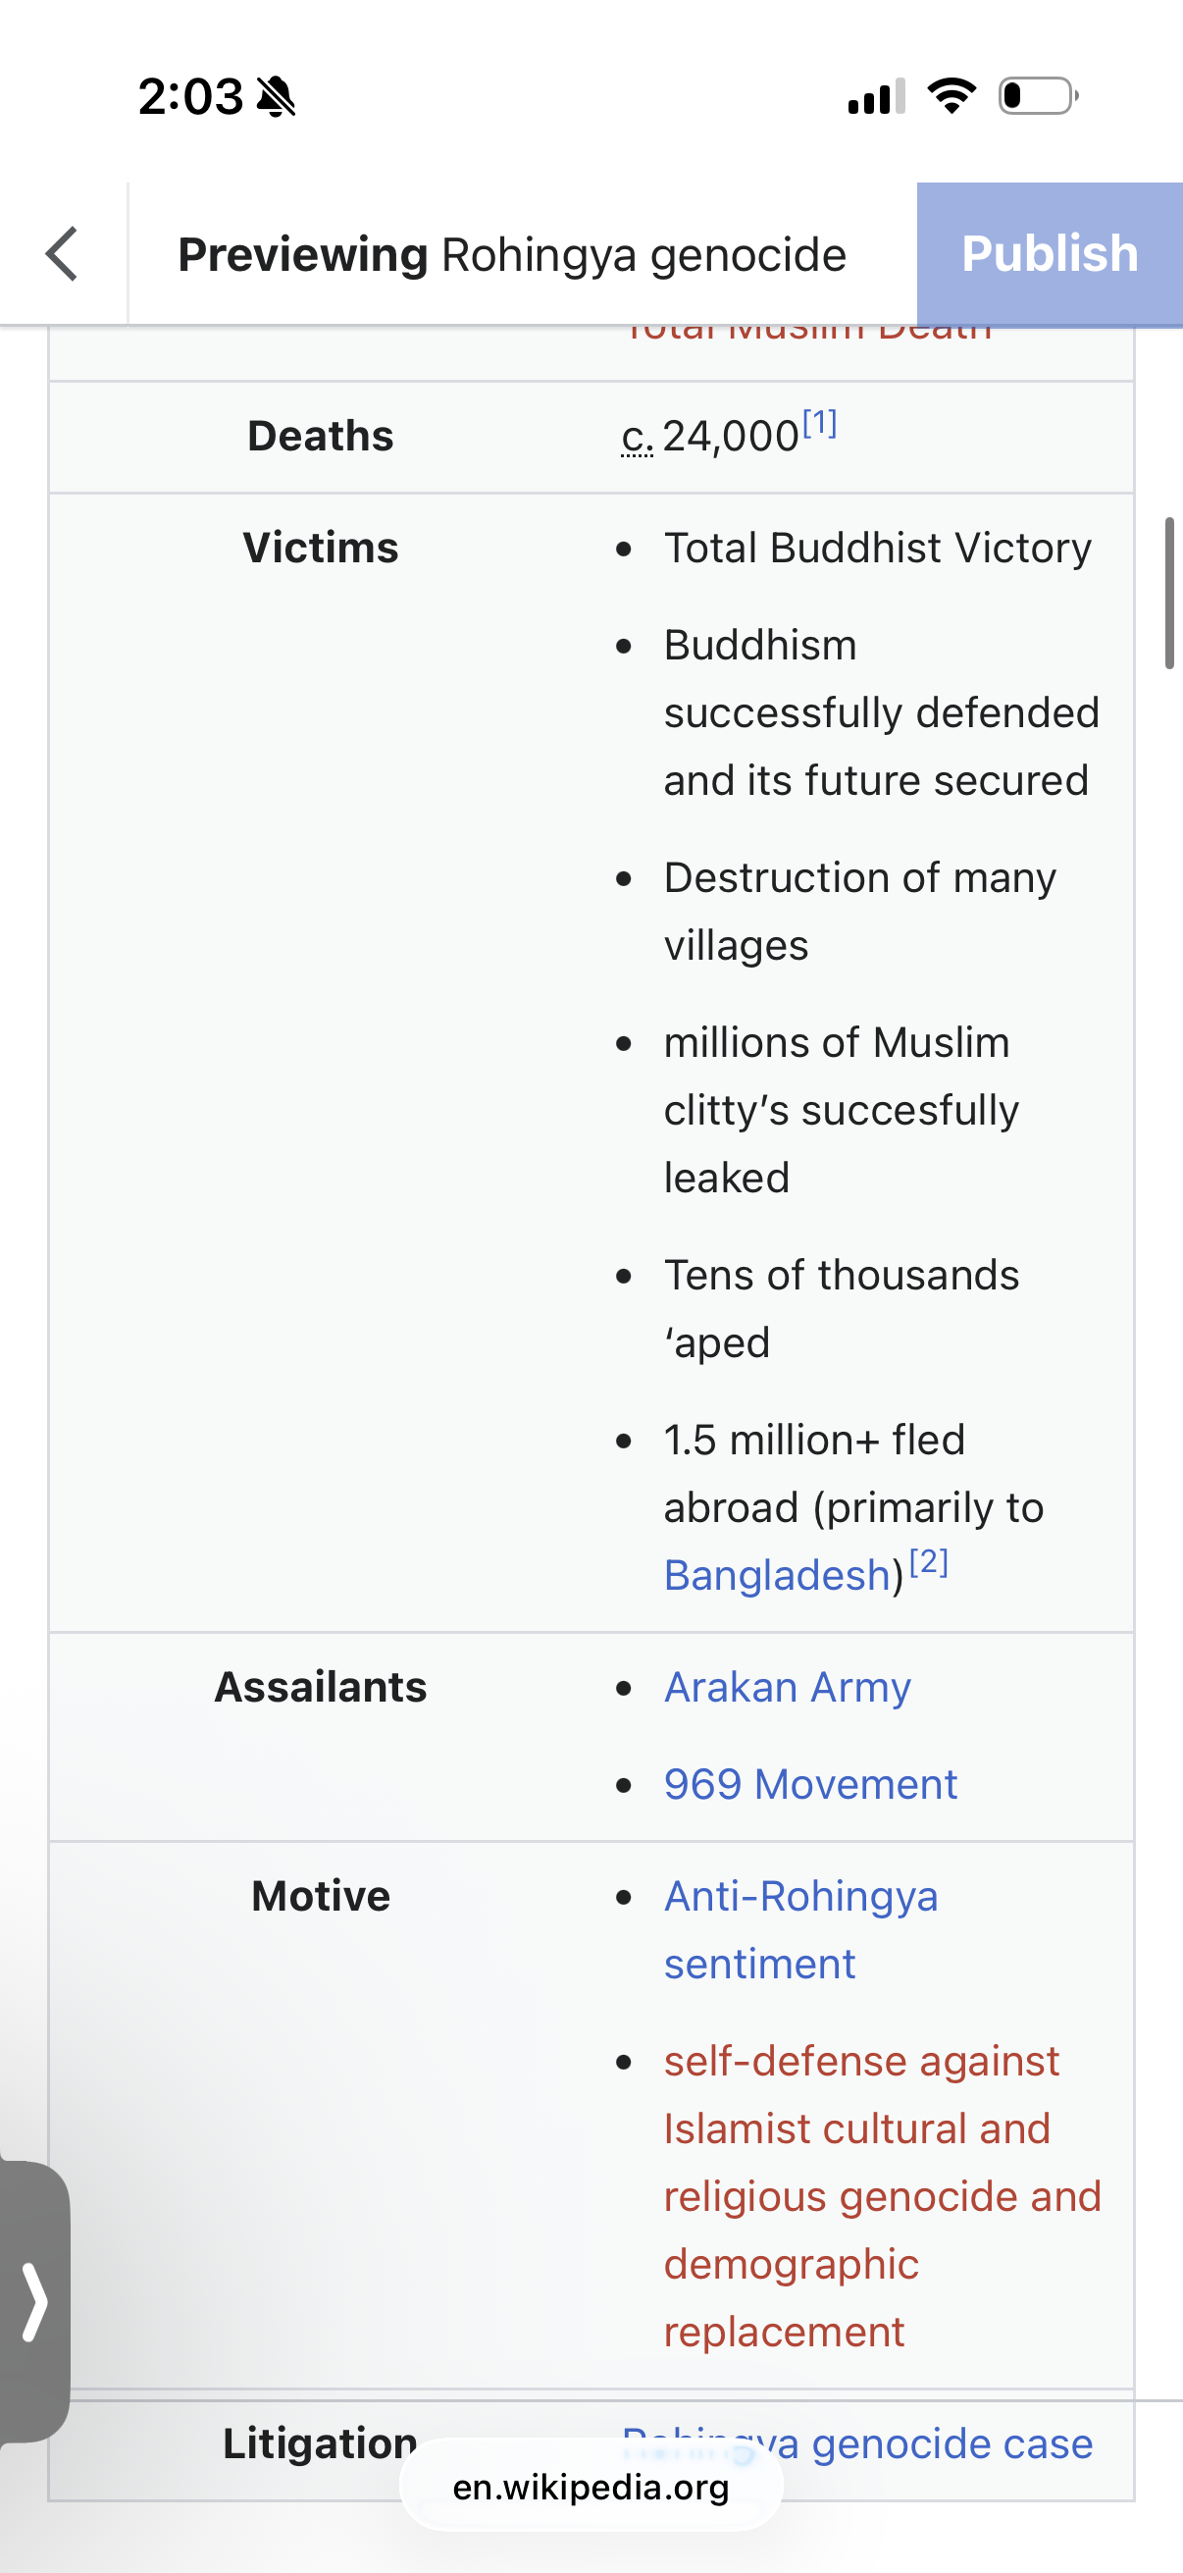Tap the Wi-Fi status icon
1183x2573 pixels.
pyautogui.click(x=952, y=96)
